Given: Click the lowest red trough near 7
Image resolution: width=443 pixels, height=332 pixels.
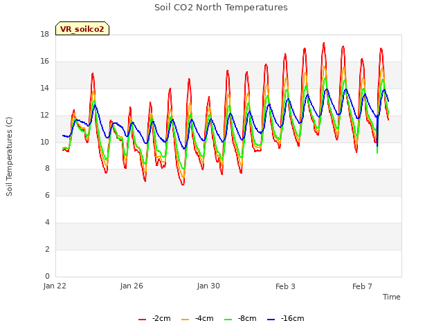Looking at the screenshot, I should click(183, 184).
